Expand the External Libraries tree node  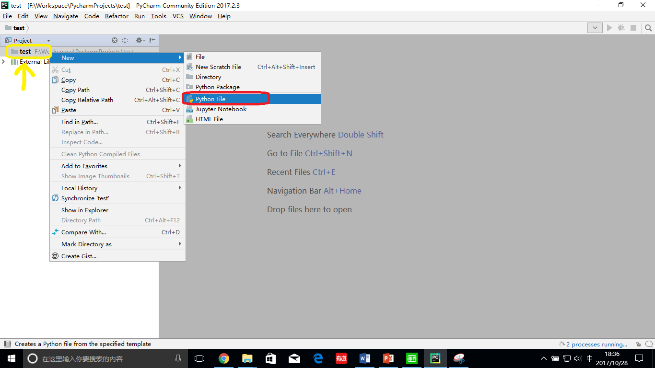tap(4, 62)
